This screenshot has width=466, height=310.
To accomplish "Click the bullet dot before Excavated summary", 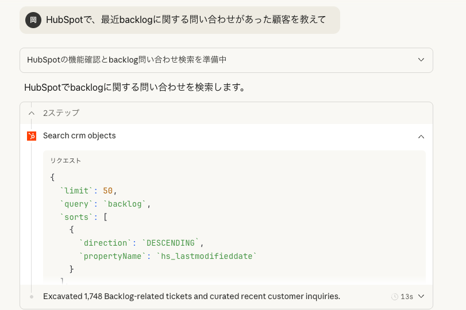I will pyautogui.click(x=32, y=297).
